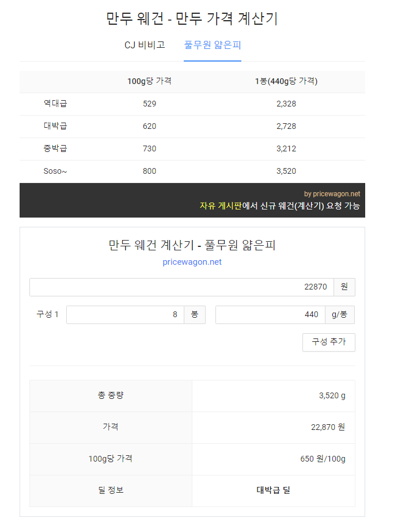Select the 중박급 row in price table

coord(192,149)
